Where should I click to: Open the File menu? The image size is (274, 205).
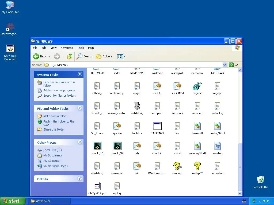tap(35, 48)
